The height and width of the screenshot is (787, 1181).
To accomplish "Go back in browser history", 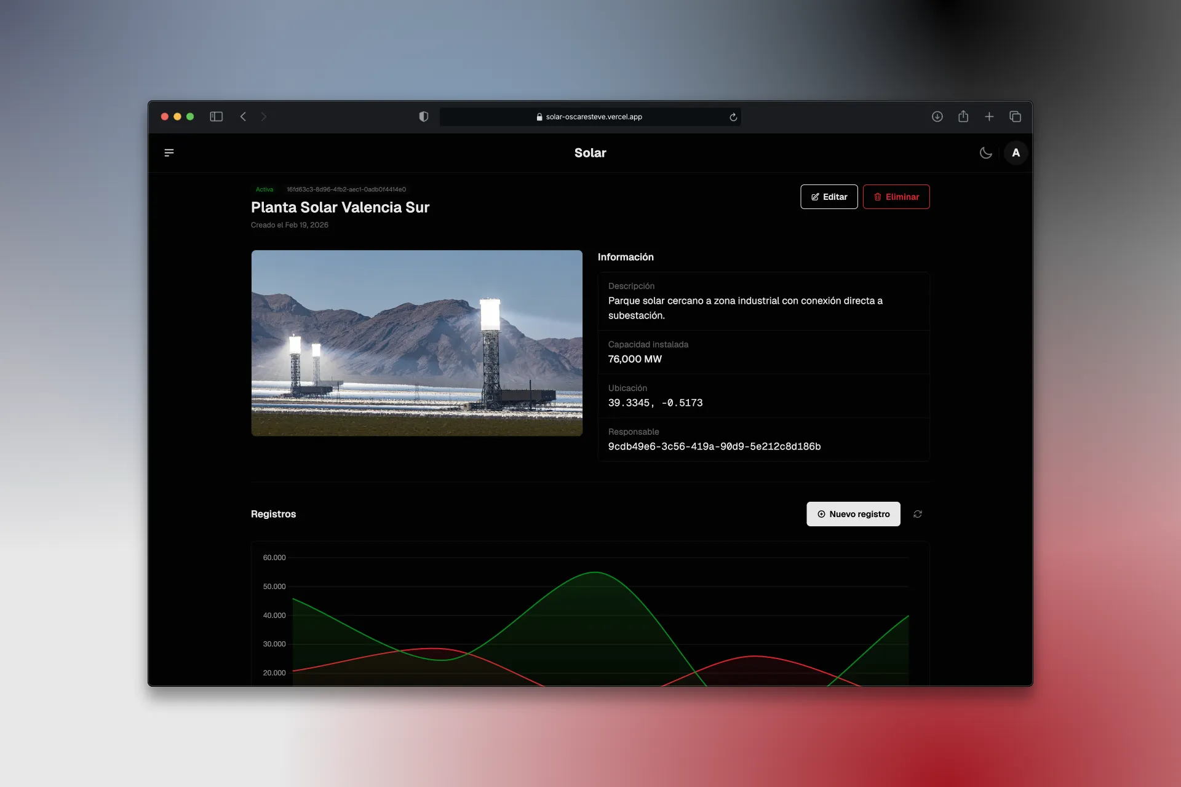I will tap(243, 117).
